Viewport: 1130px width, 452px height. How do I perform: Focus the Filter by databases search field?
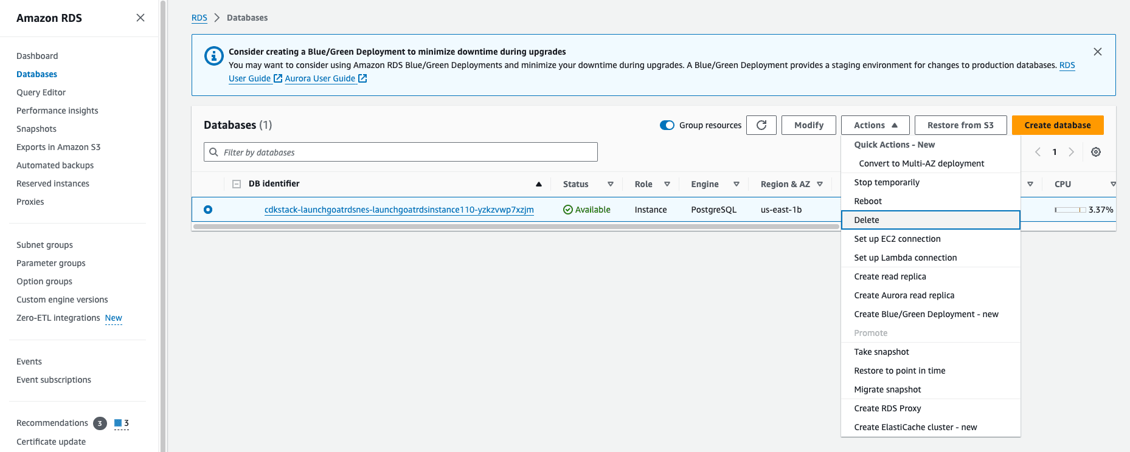tap(401, 152)
